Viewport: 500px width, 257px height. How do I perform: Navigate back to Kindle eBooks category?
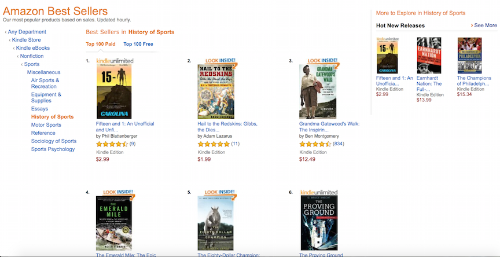click(33, 48)
